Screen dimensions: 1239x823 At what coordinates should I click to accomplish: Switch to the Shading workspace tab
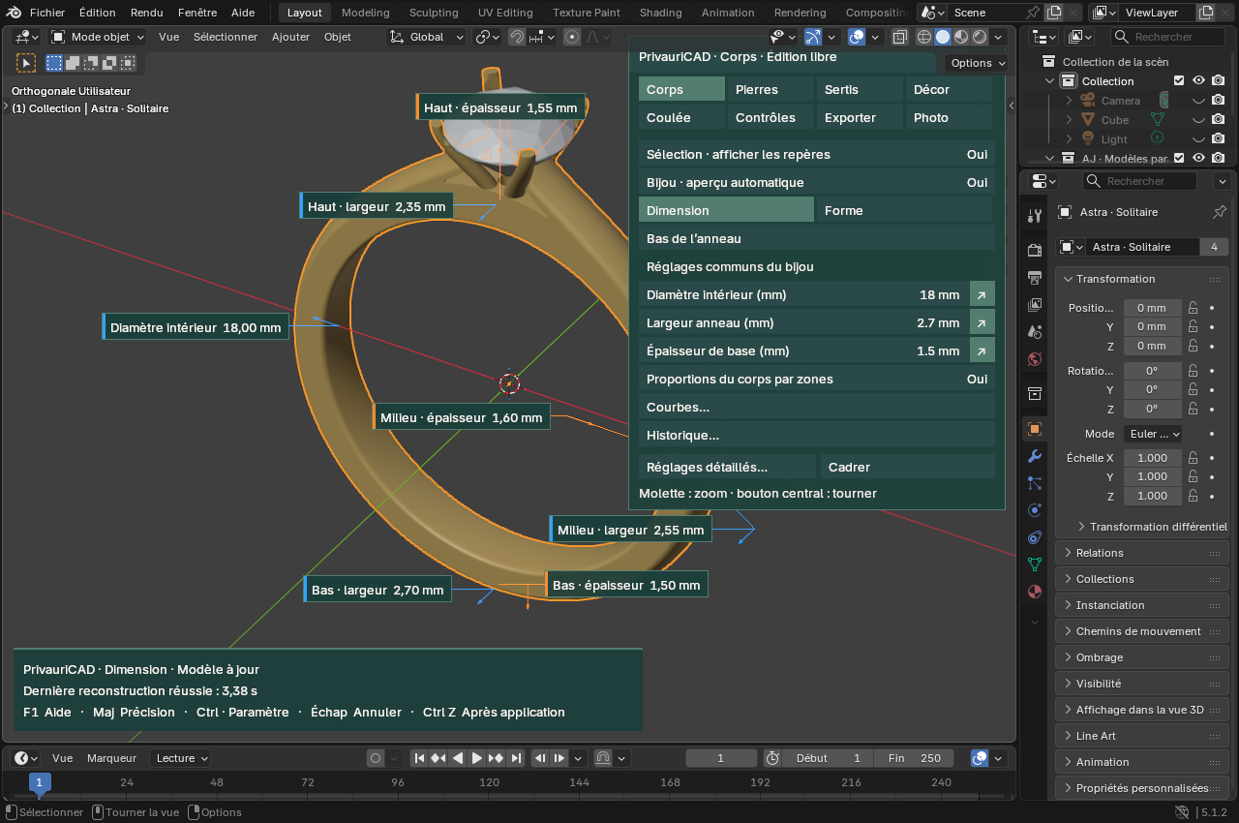(660, 13)
